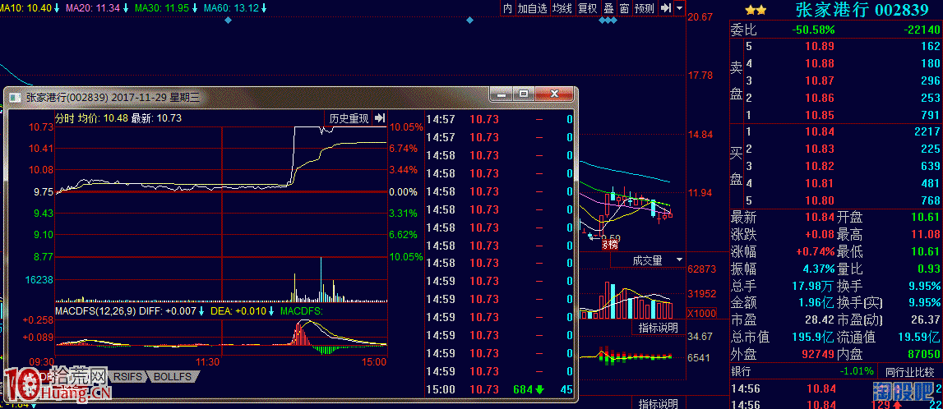Click the triple diamond marker under 叠 button
943x409 pixels.
pos(608,21)
